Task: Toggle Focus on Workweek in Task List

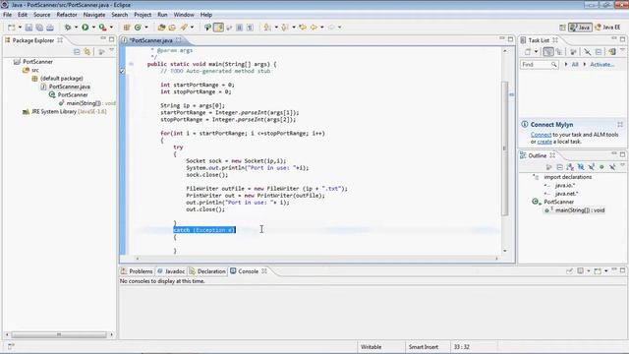Action: (573, 52)
